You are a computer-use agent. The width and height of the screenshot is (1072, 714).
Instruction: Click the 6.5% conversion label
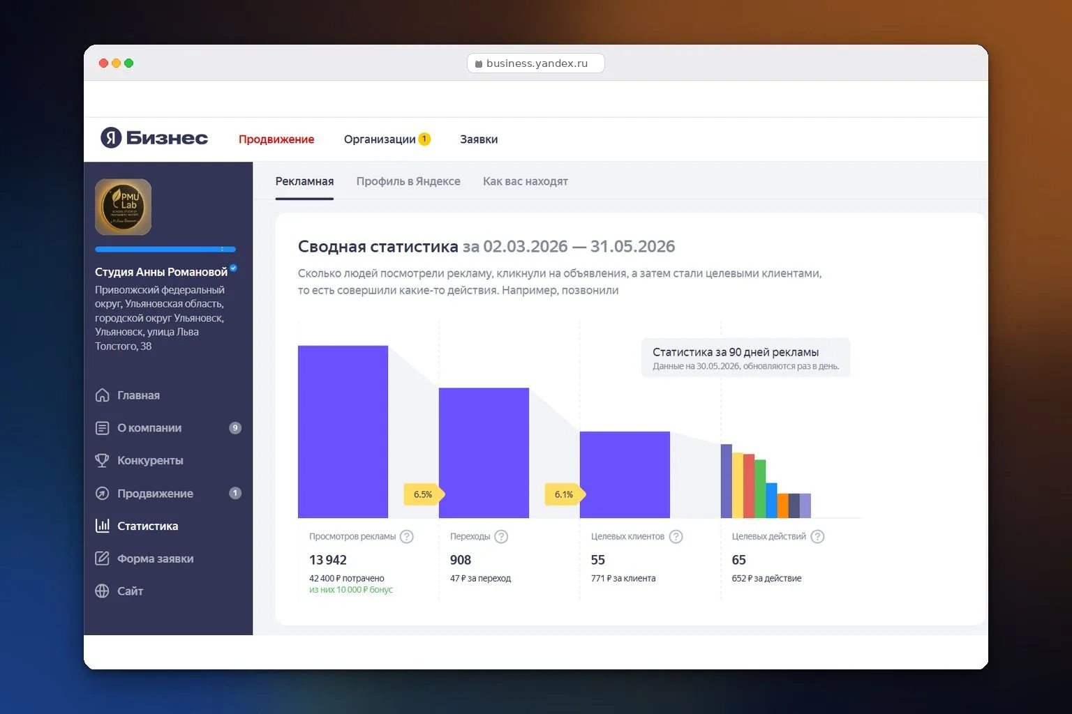424,494
